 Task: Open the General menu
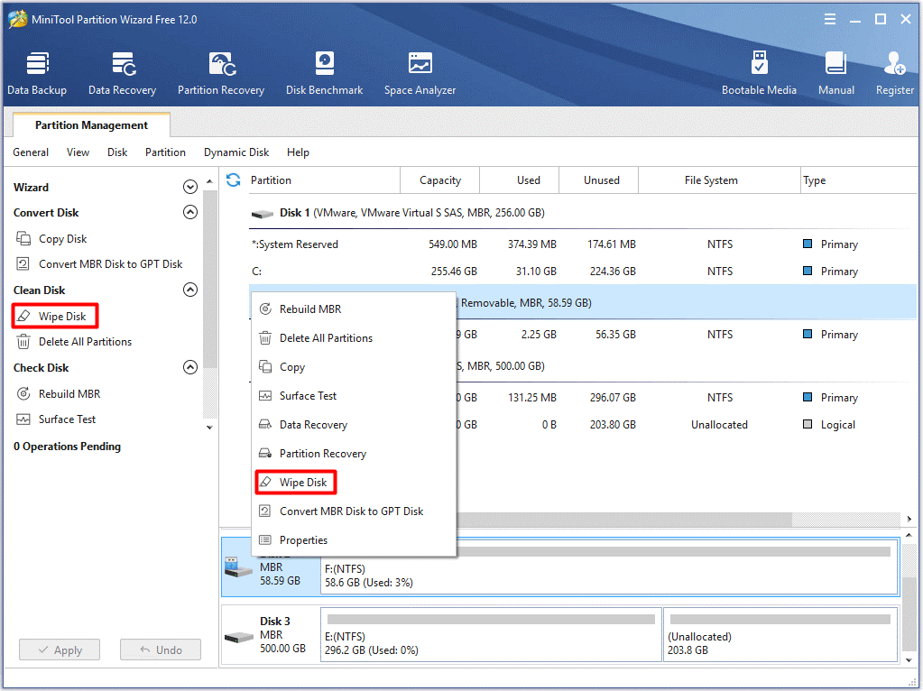coord(31,152)
